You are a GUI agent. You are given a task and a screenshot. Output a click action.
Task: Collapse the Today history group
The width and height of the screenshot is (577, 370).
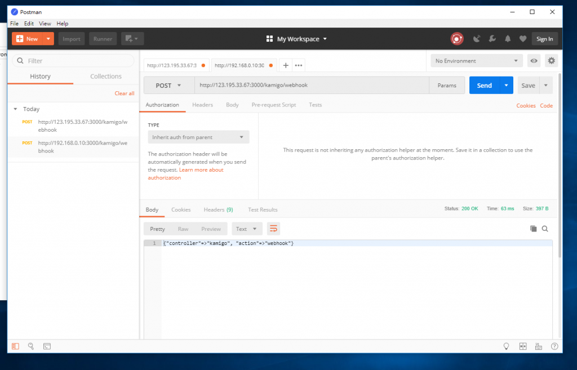pos(15,109)
